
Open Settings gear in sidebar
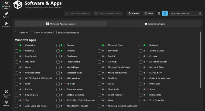(6, 103)
